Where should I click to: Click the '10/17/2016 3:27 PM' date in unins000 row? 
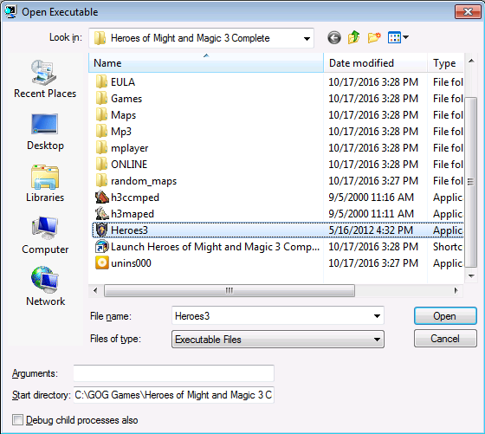coord(373,263)
